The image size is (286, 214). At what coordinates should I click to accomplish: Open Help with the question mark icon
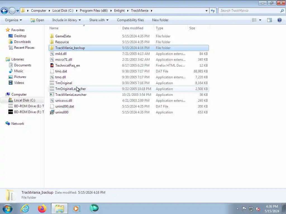[279, 20]
